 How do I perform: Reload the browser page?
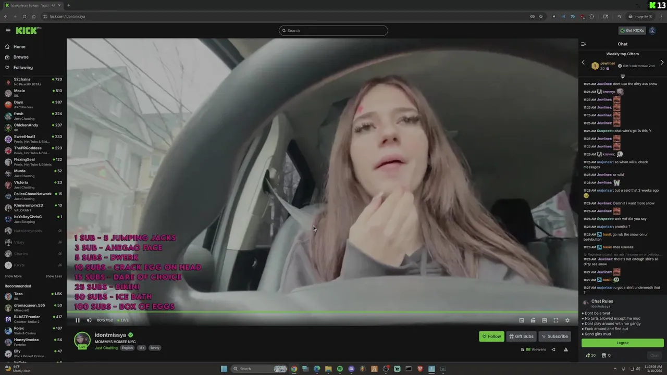coord(24,16)
